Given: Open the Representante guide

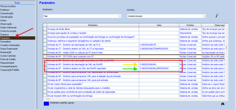Looking at the screenshot, I should tap(7, 63).
